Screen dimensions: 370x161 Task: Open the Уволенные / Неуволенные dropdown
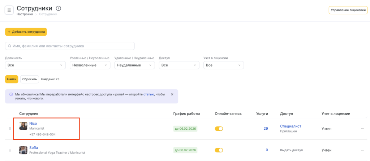pyautogui.click(x=90, y=65)
